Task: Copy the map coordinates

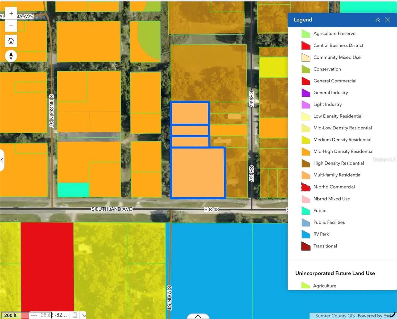Action: tap(75, 315)
